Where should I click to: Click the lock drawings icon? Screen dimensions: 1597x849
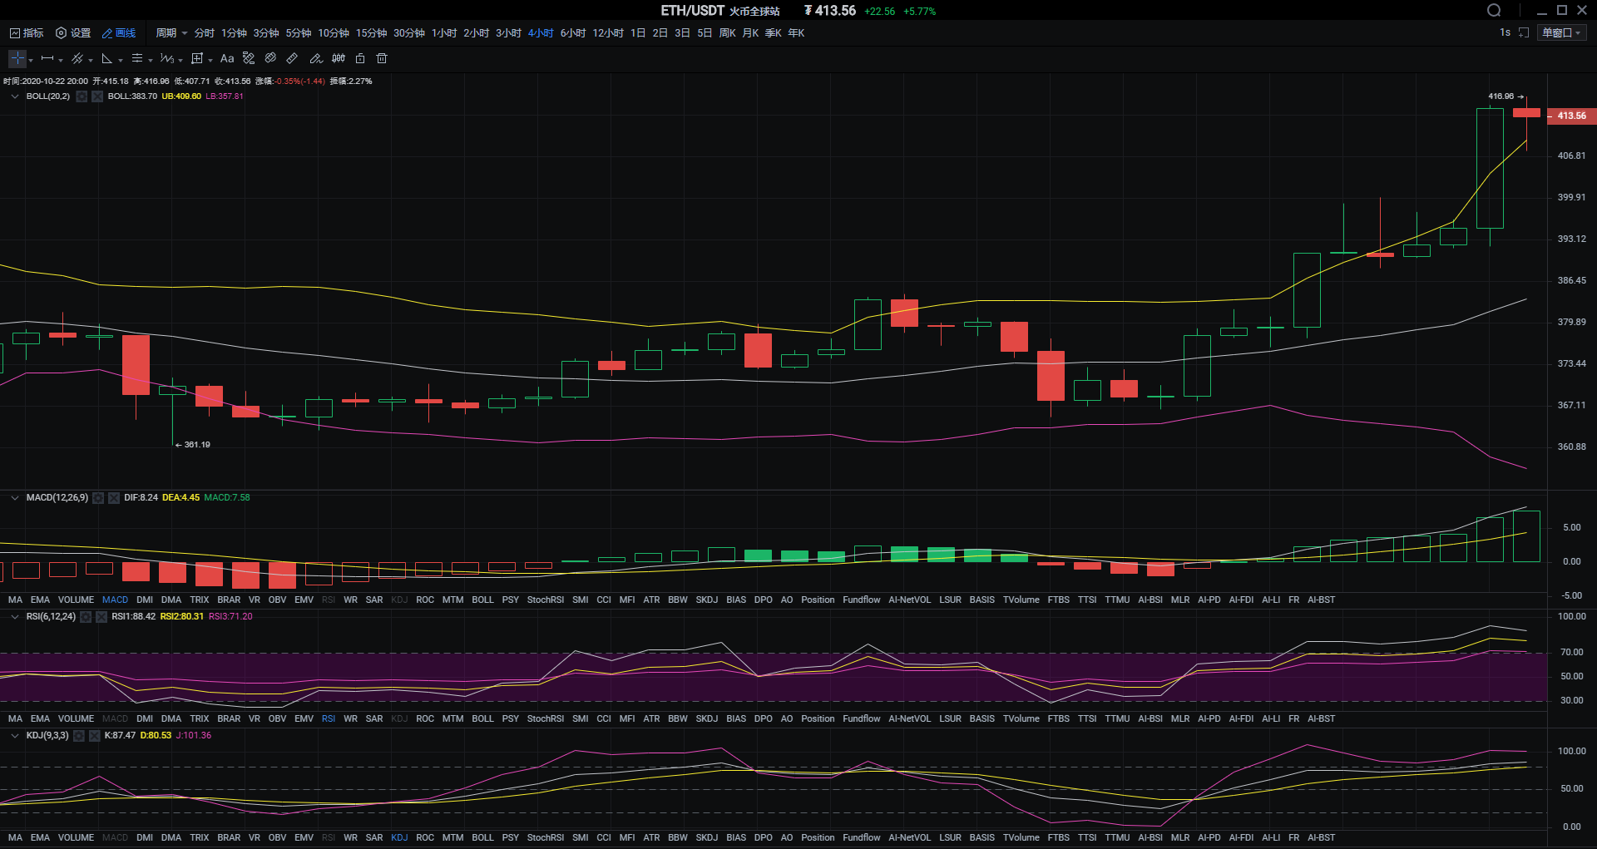tap(360, 58)
